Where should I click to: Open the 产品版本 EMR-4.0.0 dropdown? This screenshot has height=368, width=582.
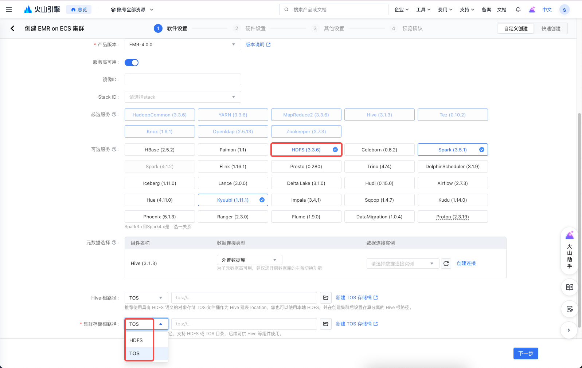coord(183,44)
